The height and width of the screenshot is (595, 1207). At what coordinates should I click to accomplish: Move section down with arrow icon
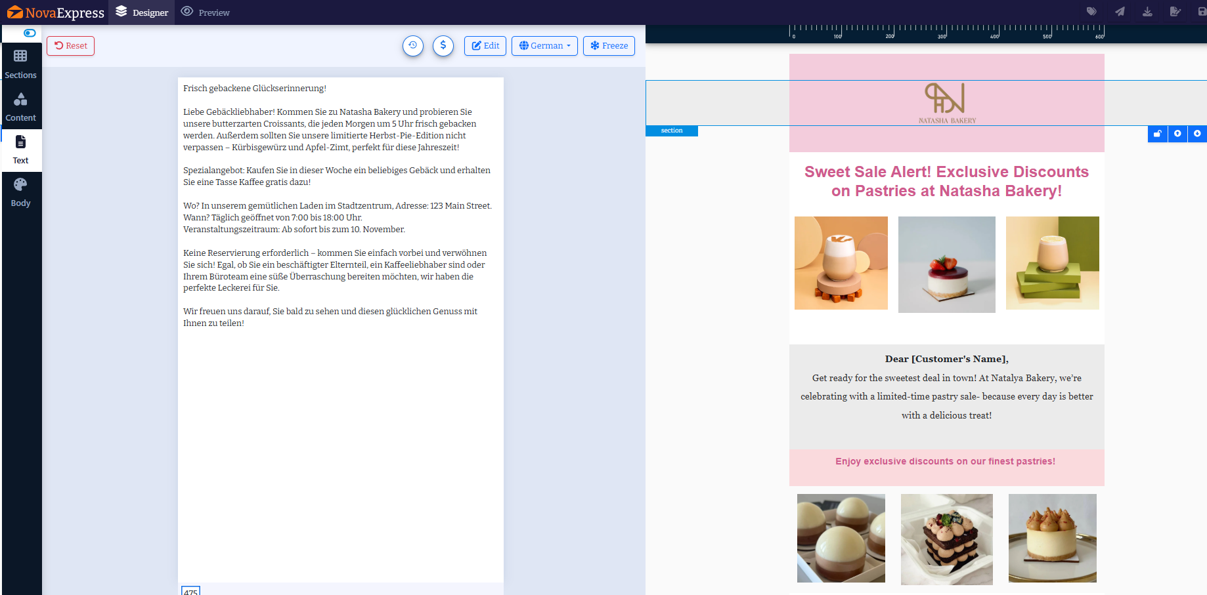tap(1197, 134)
